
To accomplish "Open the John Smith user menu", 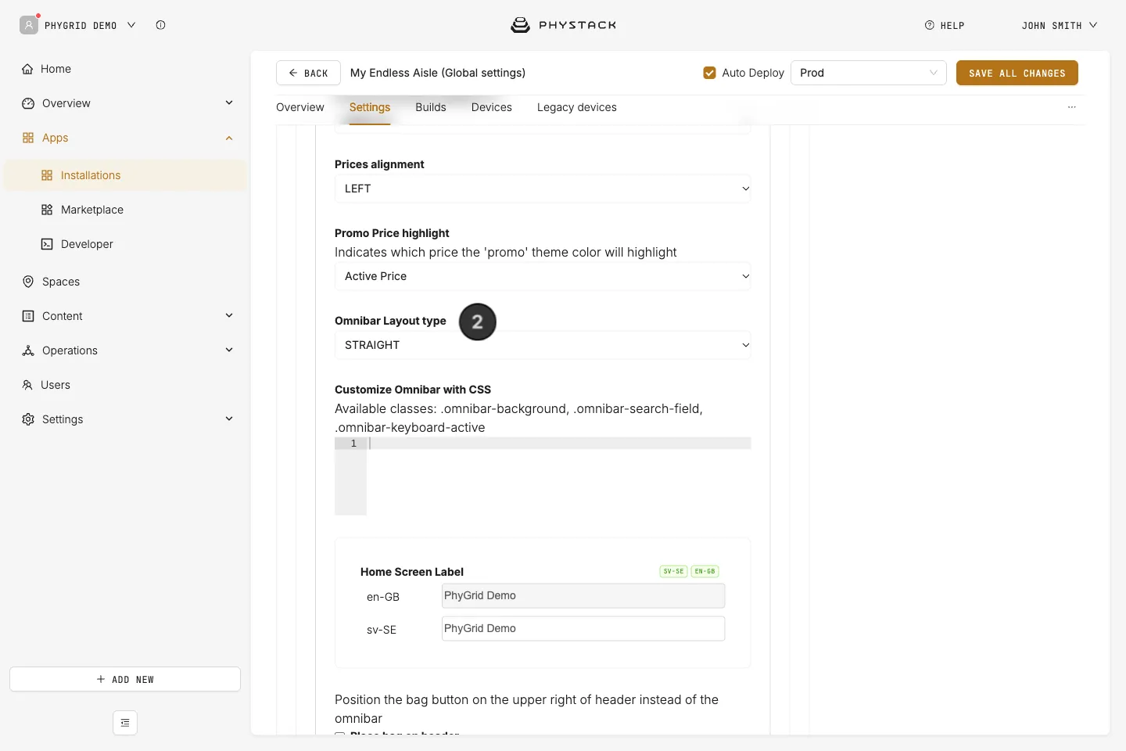I will 1060,25.
